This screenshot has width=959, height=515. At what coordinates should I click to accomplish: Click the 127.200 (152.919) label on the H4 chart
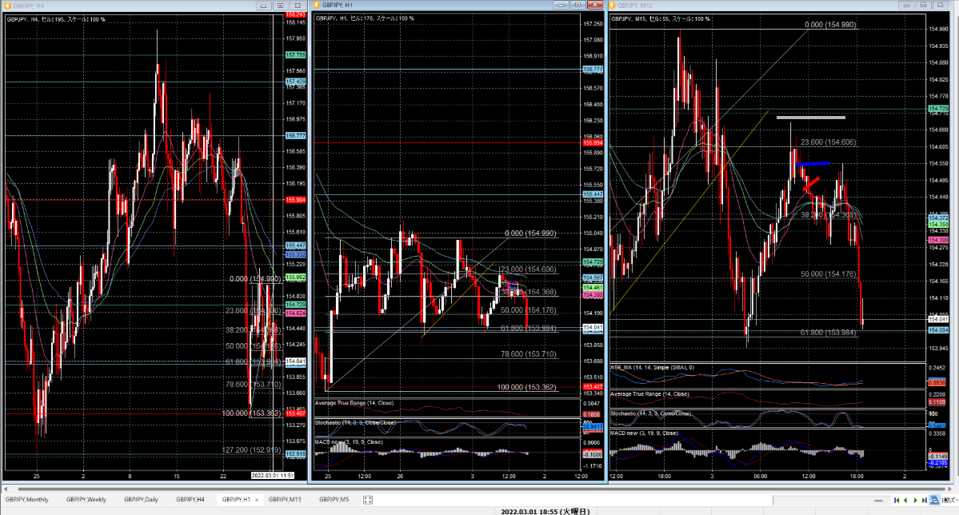(251, 450)
